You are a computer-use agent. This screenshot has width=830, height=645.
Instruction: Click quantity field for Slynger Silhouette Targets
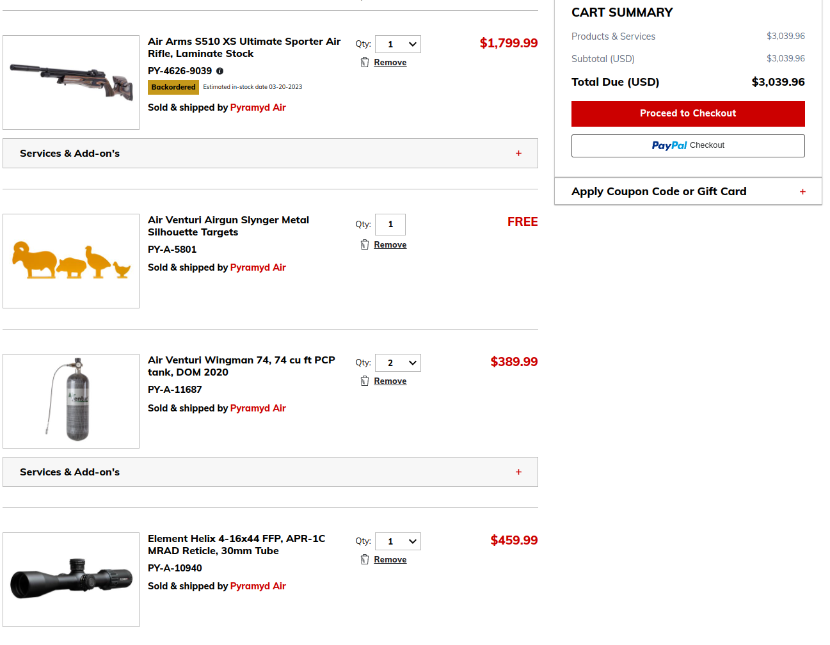[x=390, y=225]
